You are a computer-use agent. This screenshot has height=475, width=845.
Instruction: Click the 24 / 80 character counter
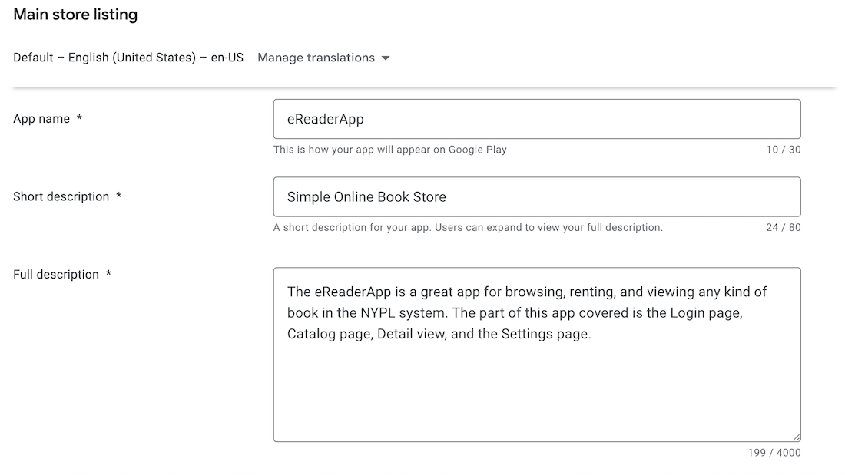coord(783,227)
